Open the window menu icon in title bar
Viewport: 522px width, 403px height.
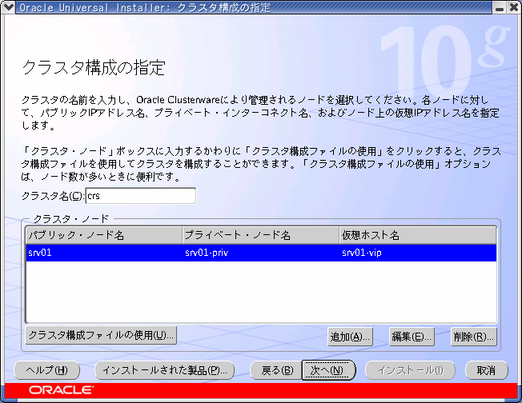pos(8,7)
